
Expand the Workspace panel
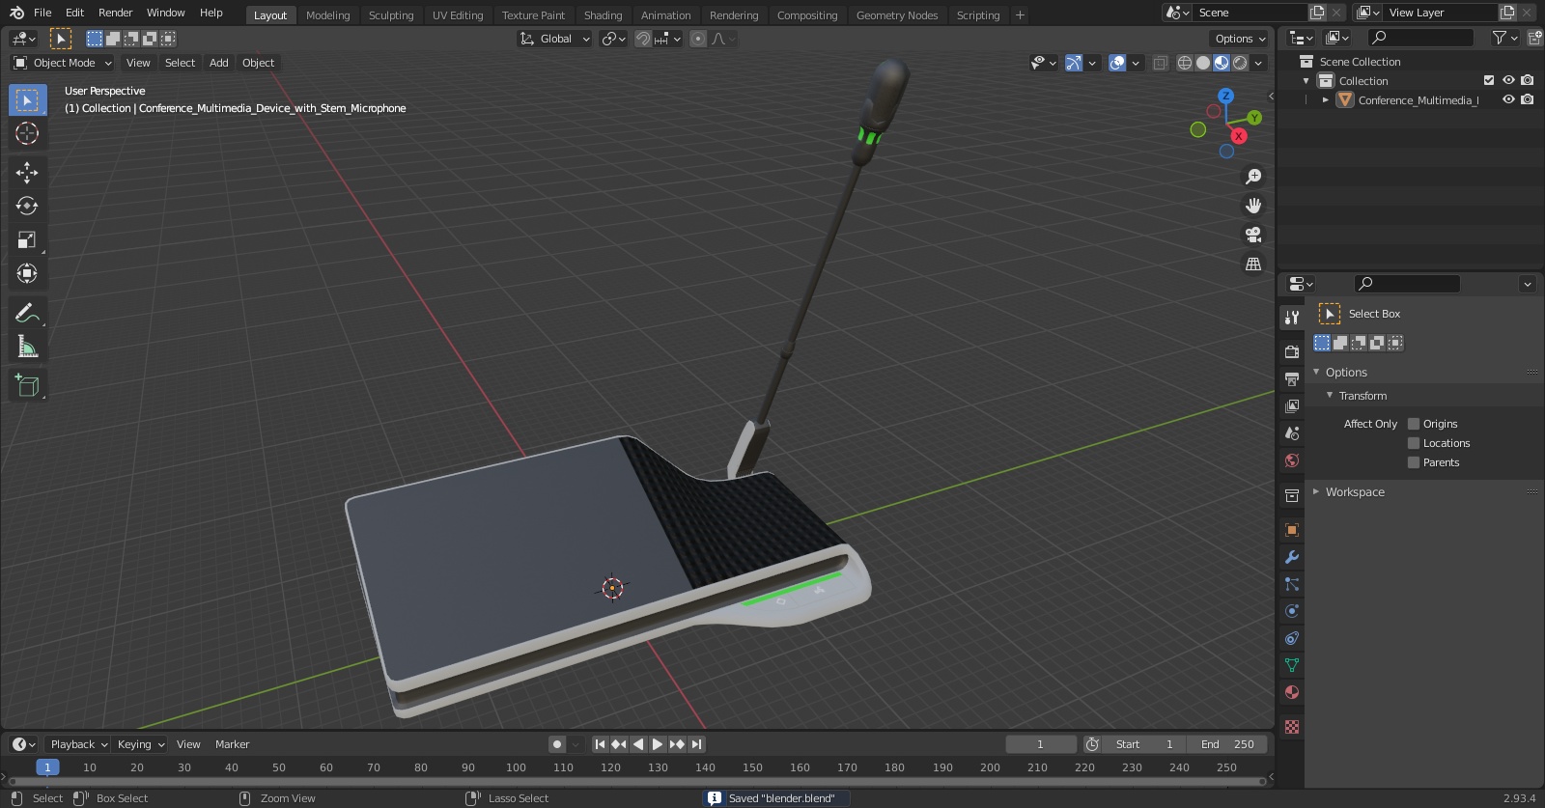pos(1316,491)
